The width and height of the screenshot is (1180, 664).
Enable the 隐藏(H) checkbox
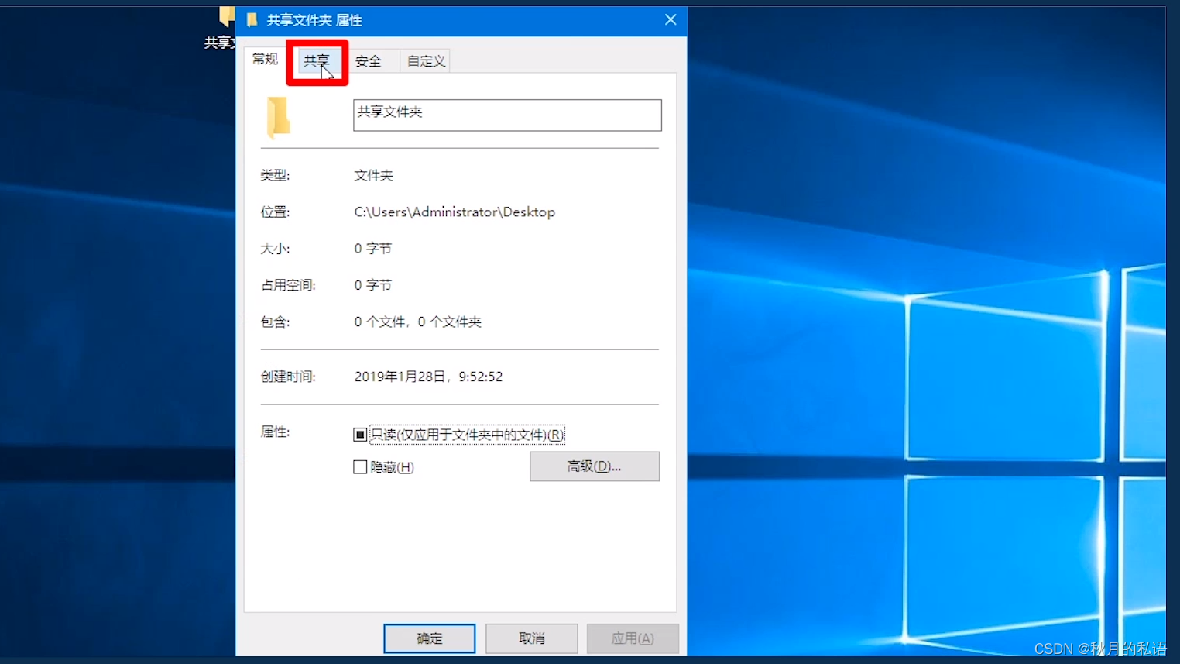point(360,467)
